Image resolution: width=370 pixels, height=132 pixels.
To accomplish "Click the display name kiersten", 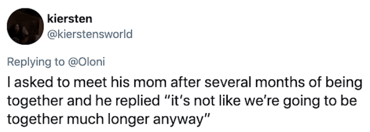I will (70, 19).
